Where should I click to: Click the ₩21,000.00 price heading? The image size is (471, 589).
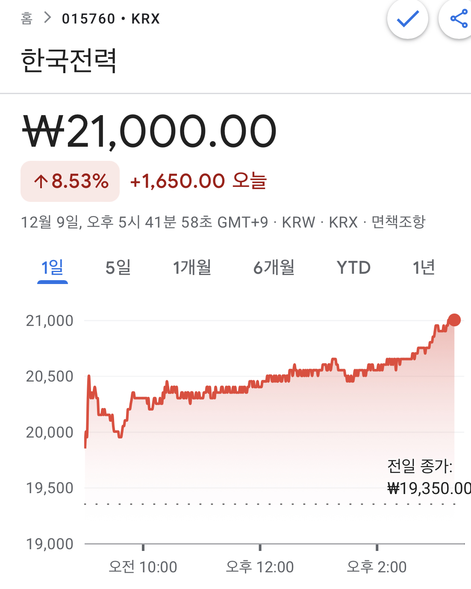[x=150, y=131]
